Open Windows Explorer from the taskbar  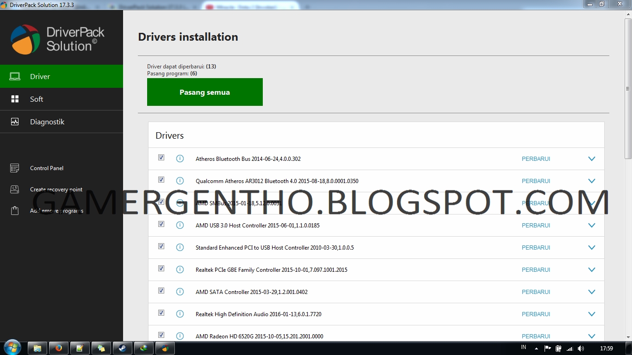(x=37, y=348)
